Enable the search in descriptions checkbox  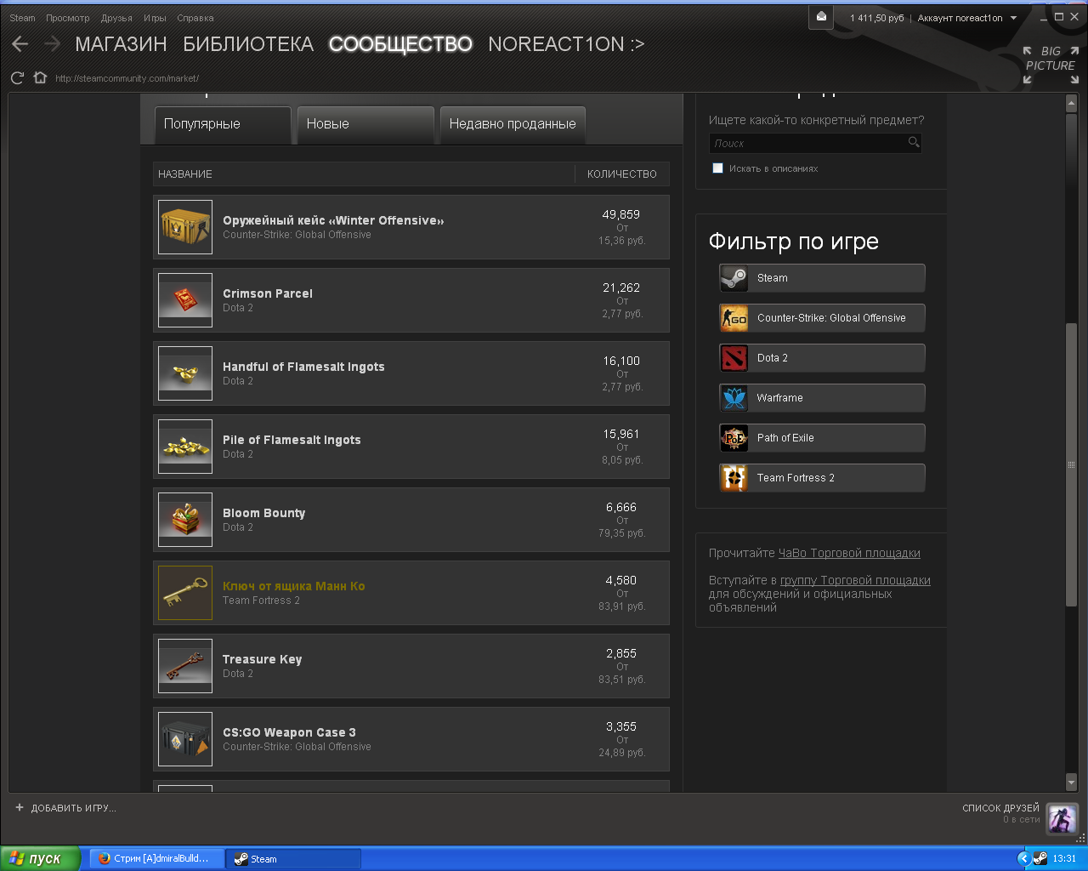pyautogui.click(x=717, y=168)
